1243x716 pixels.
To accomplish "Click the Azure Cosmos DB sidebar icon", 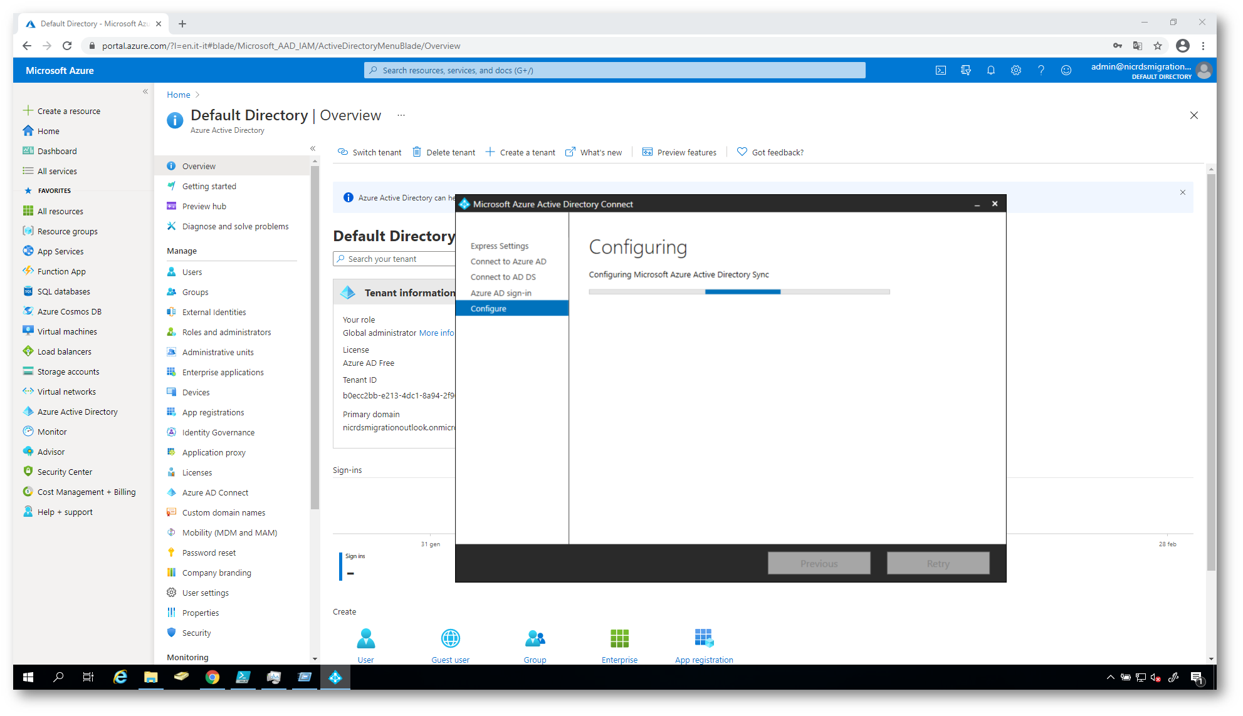I will tap(28, 311).
